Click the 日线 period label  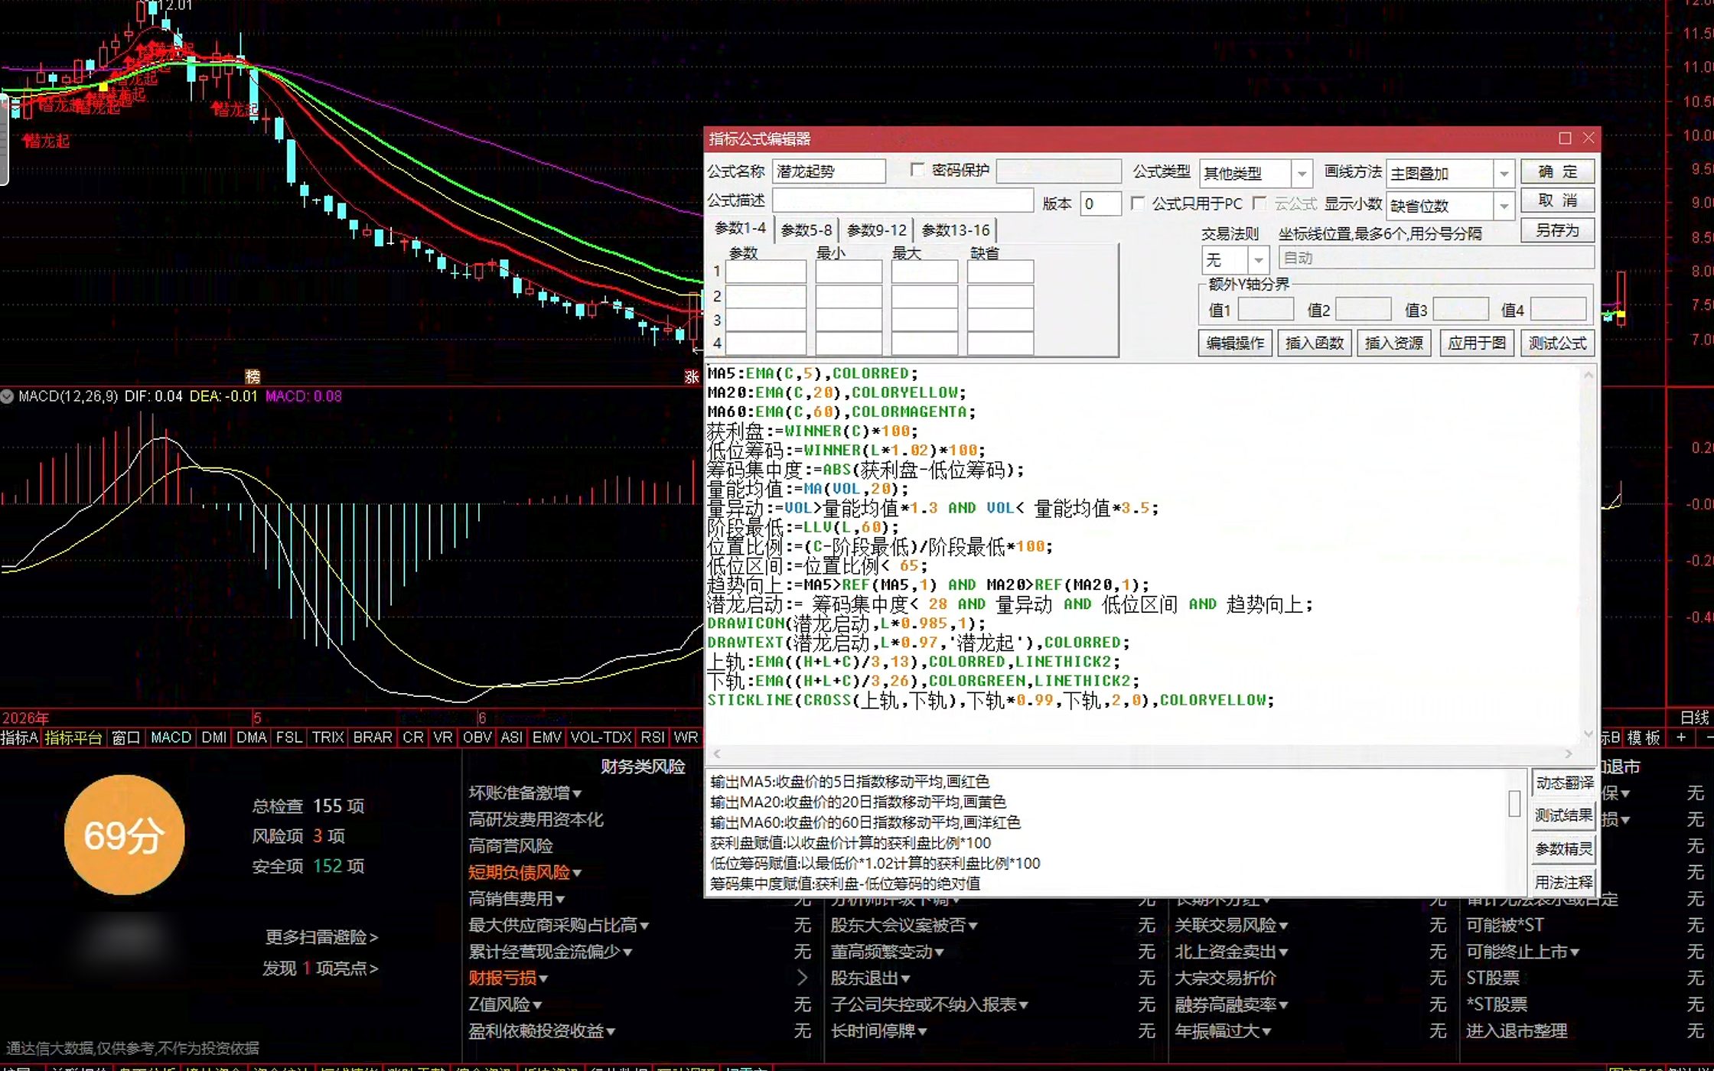coord(1694,718)
